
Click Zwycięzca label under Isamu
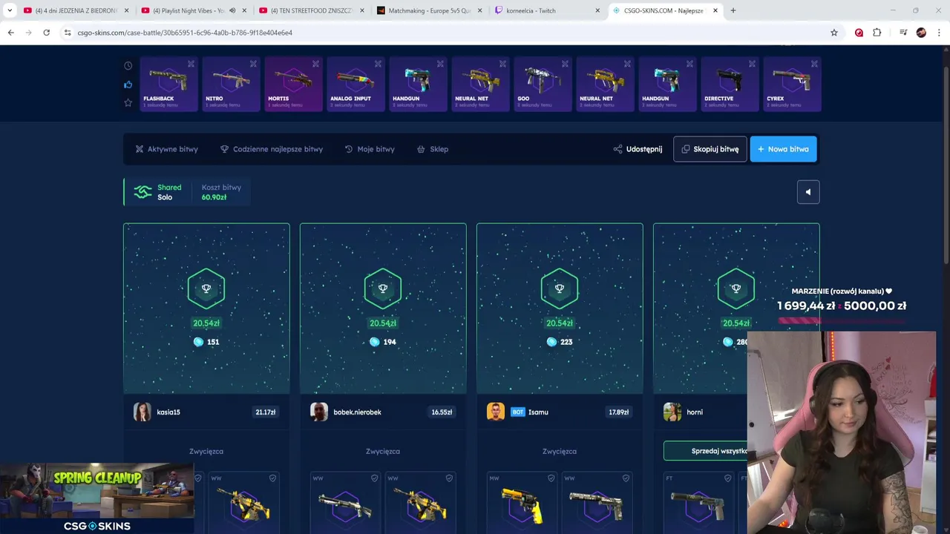pyautogui.click(x=560, y=451)
